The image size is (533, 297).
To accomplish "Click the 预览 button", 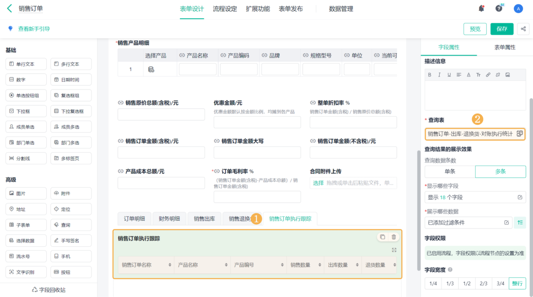I will click(x=475, y=29).
